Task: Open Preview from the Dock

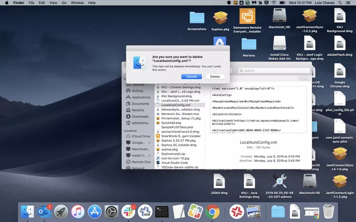Action: [x=253, y=212]
